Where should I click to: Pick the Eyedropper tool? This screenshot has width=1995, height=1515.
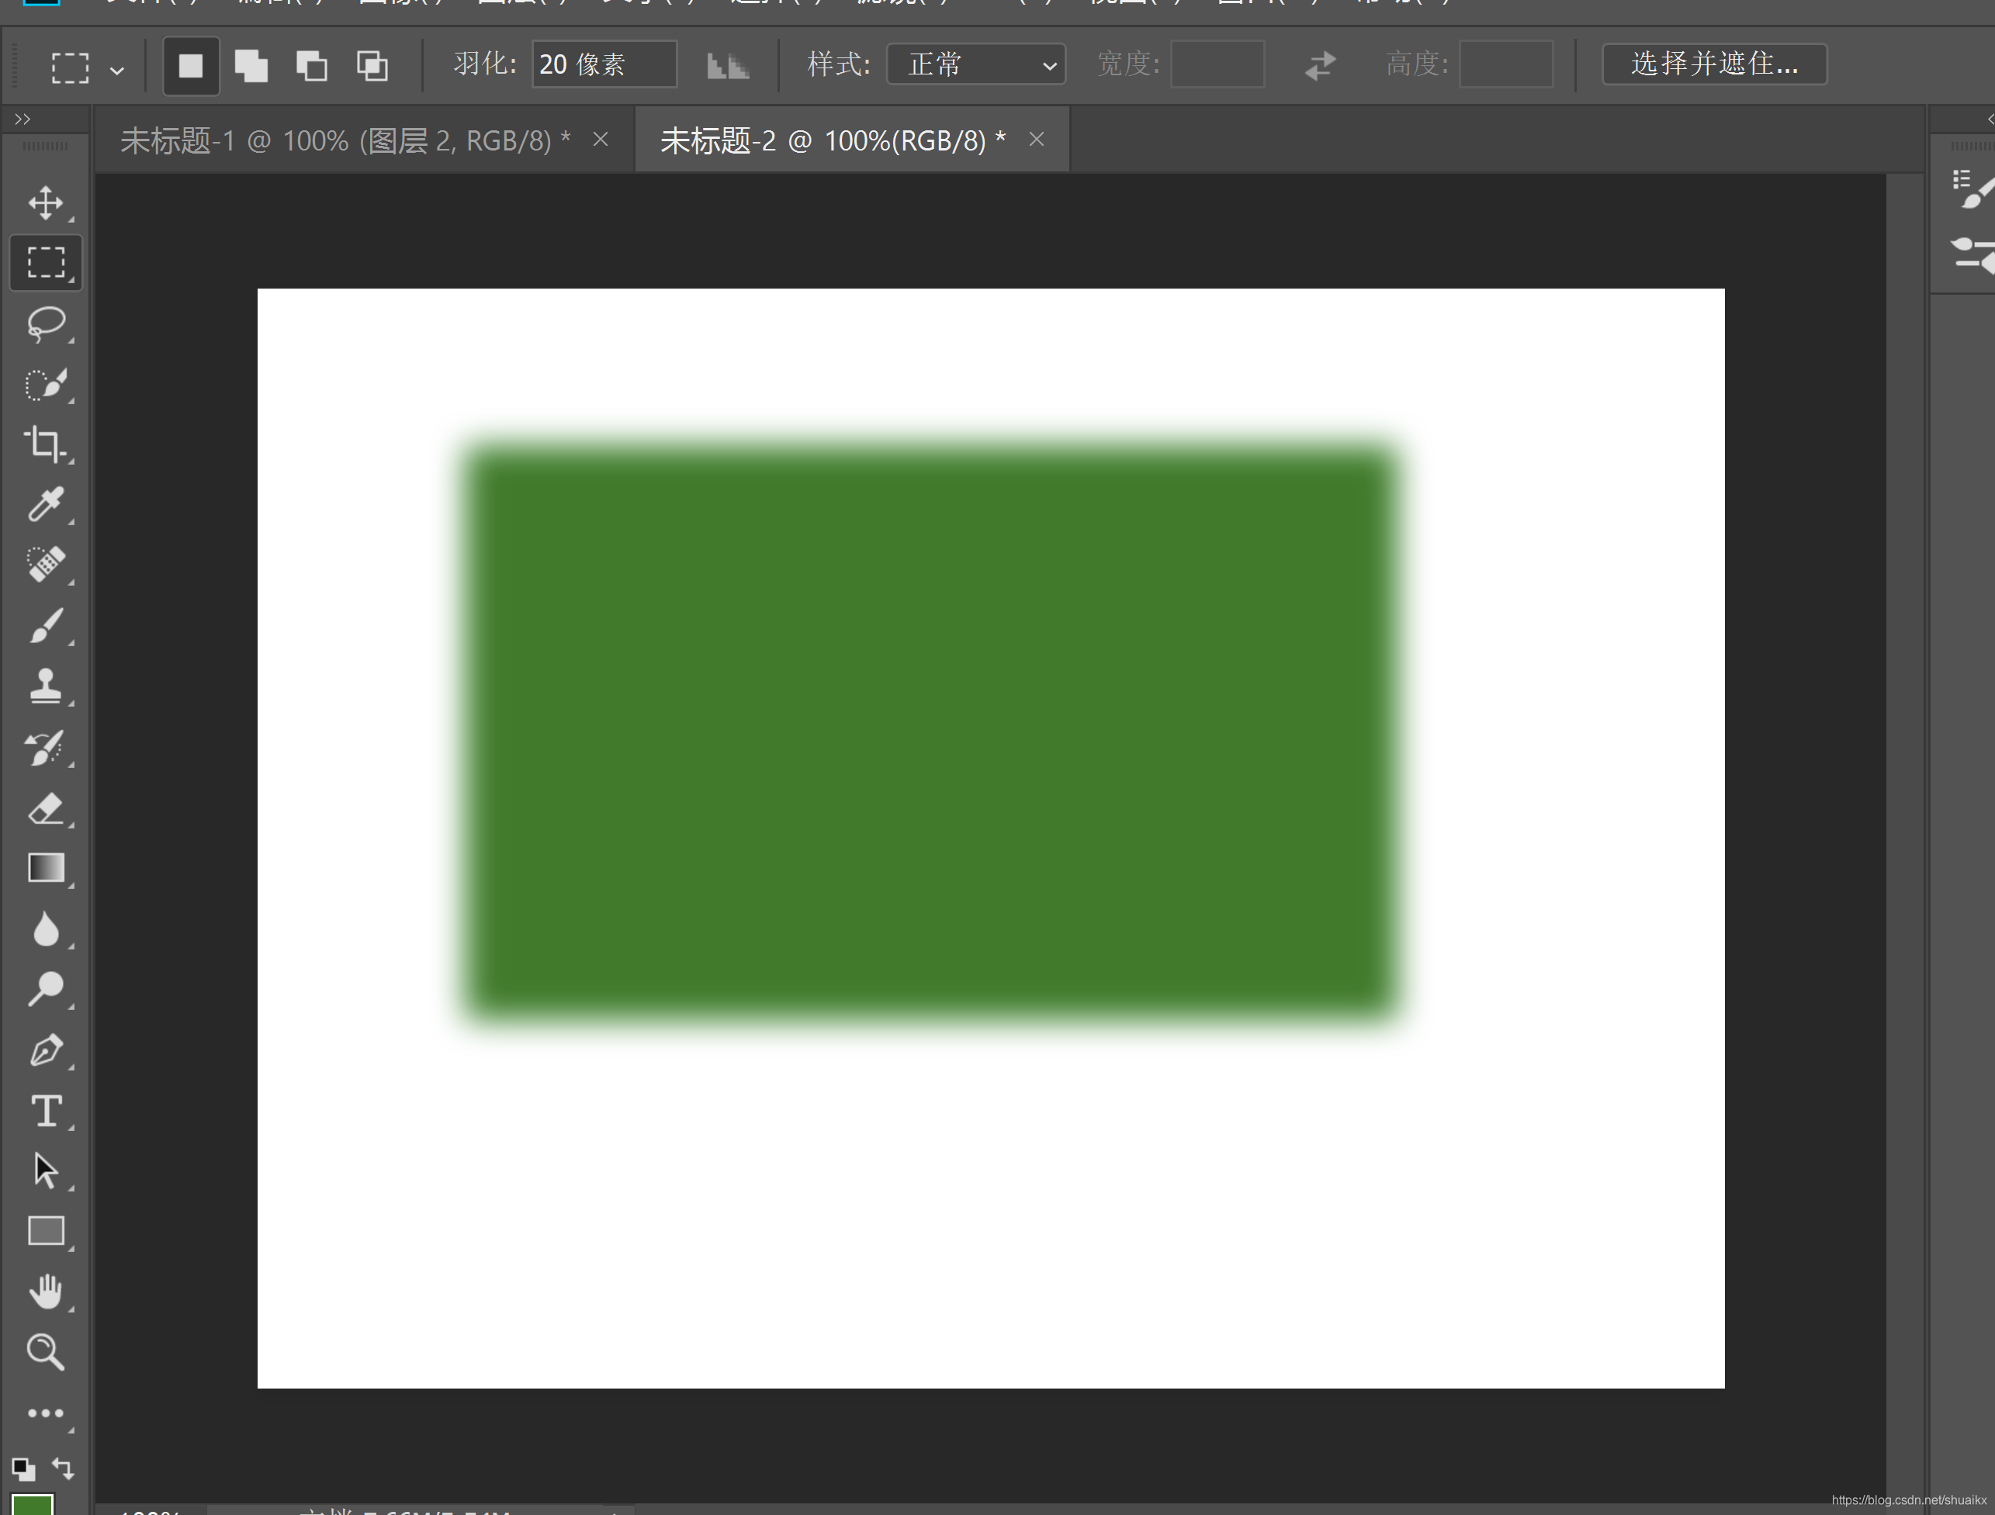[45, 504]
